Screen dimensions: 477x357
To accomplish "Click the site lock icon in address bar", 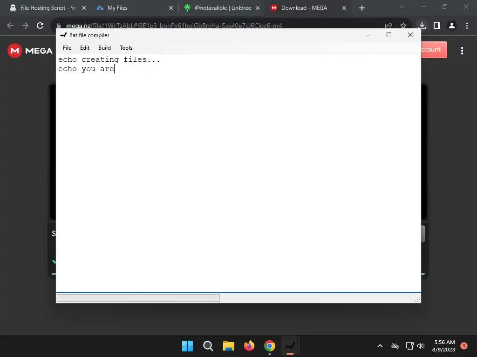I will click(x=59, y=26).
